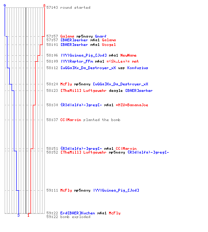208x232 pixels.
Task: Click the dark center line of the graph
Action: 26,110
